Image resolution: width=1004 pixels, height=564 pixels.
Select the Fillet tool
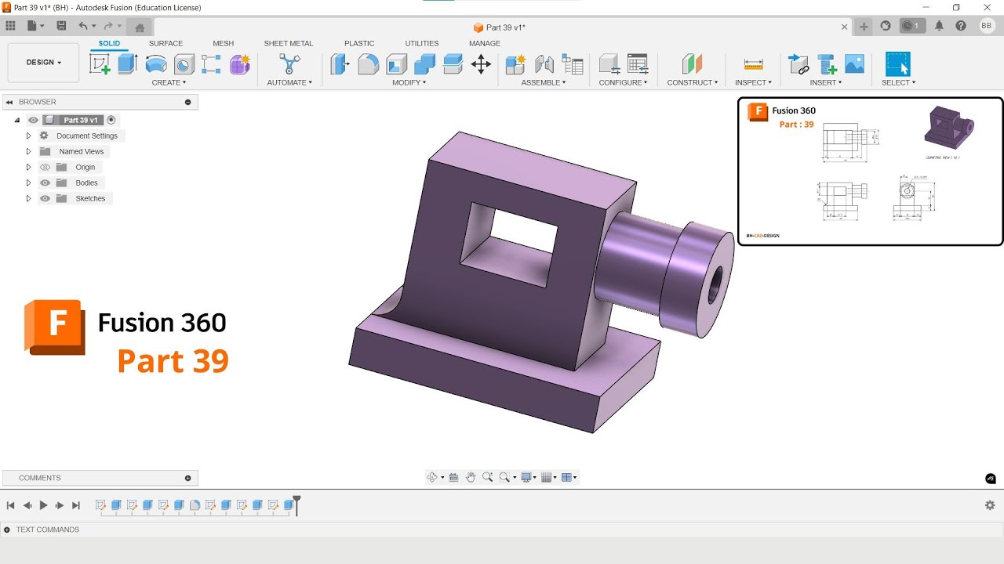click(368, 64)
